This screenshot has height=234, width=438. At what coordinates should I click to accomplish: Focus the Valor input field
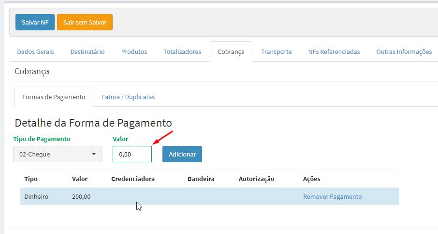point(132,154)
